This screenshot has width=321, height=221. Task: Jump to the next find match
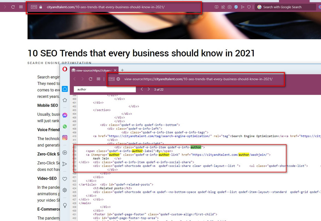(x=149, y=89)
